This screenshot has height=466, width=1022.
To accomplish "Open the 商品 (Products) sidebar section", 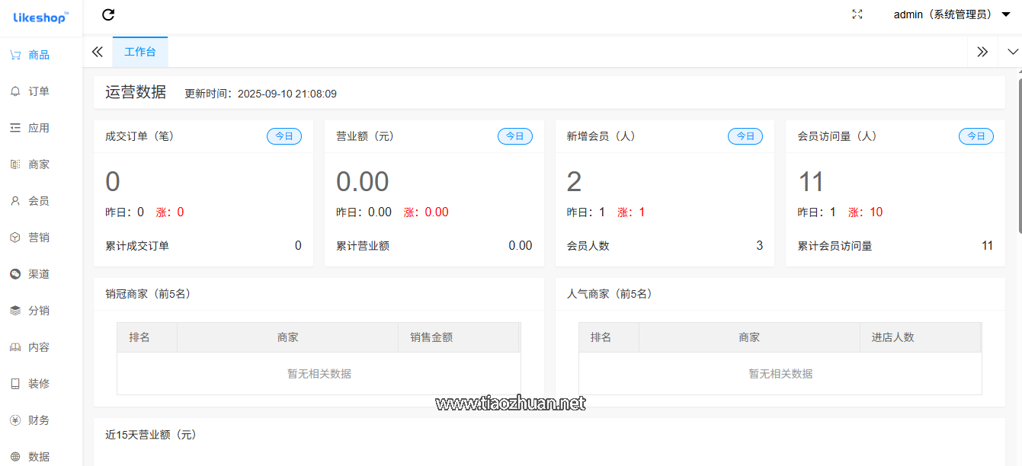I will click(37, 54).
